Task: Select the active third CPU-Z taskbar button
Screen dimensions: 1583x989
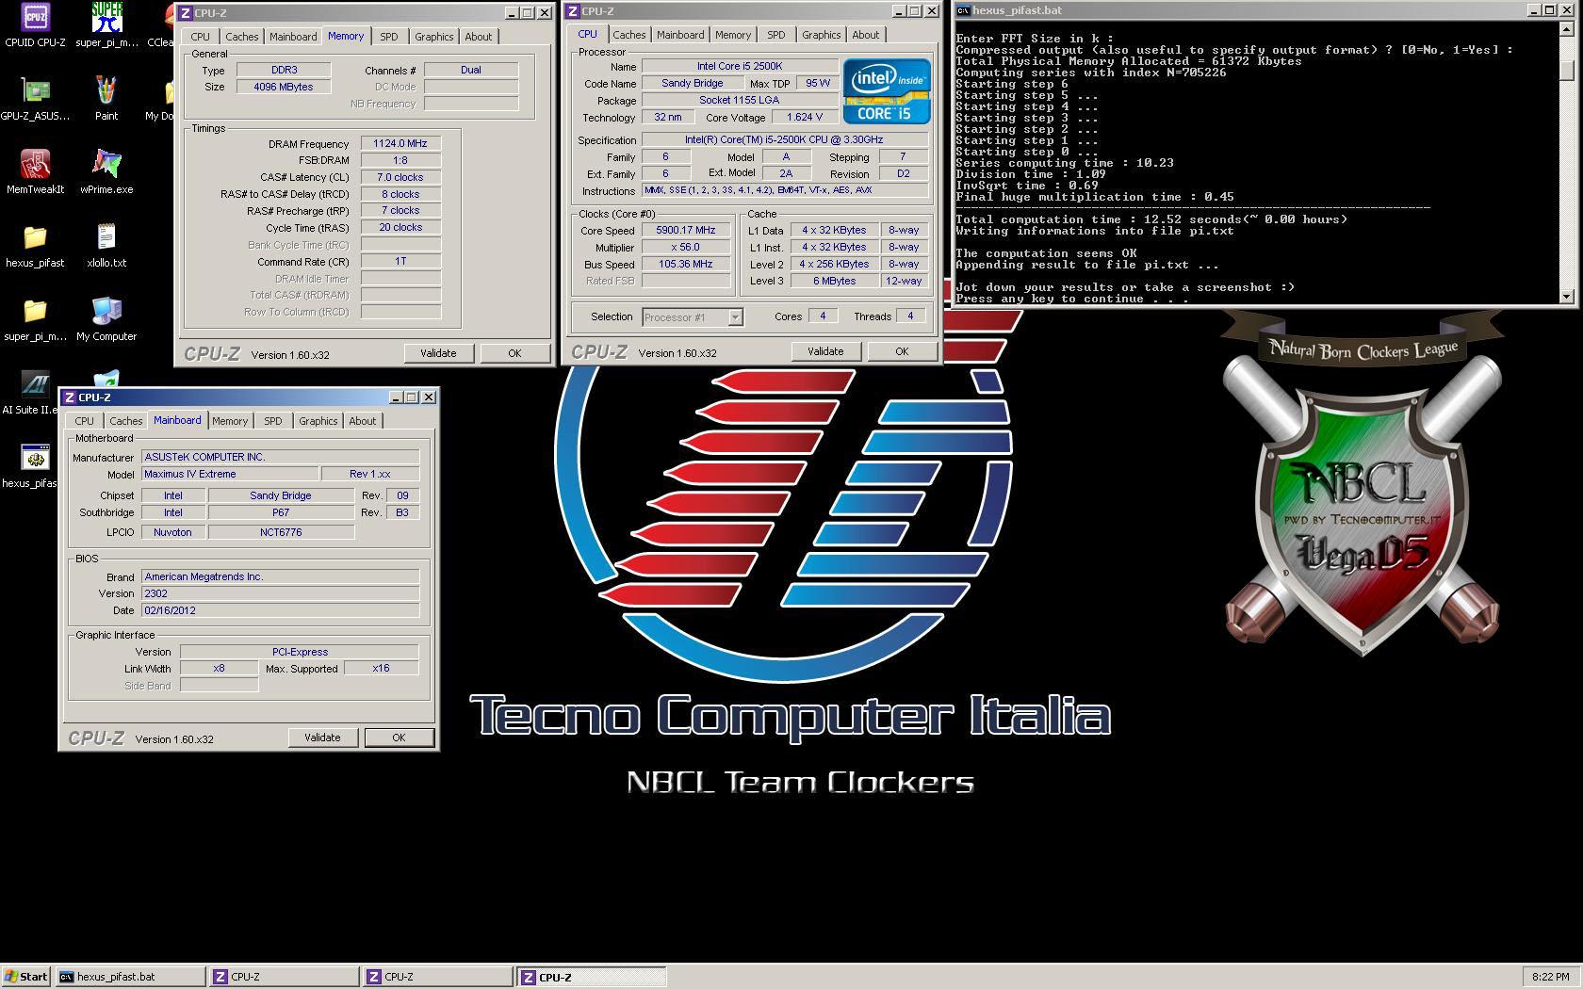Action: (x=592, y=977)
